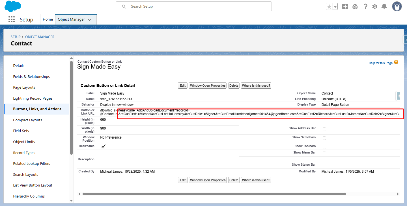The width and height of the screenshot is (407, 206).
Task: Toggle the Show Scrollbars checkbox
Action: click(x=324, y=138)
